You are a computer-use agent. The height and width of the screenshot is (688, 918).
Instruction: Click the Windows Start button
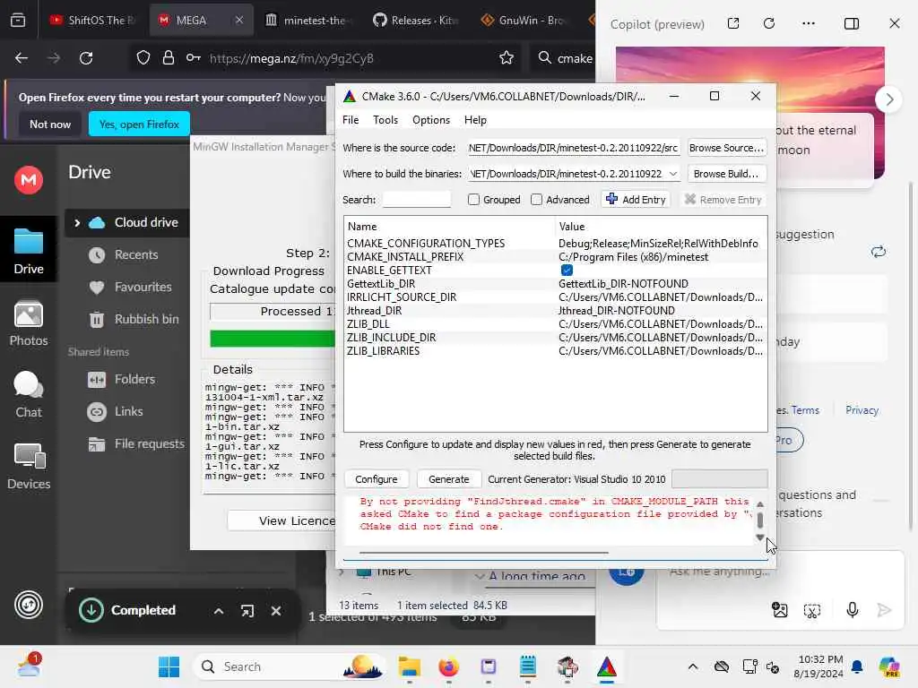coord(169,666)
